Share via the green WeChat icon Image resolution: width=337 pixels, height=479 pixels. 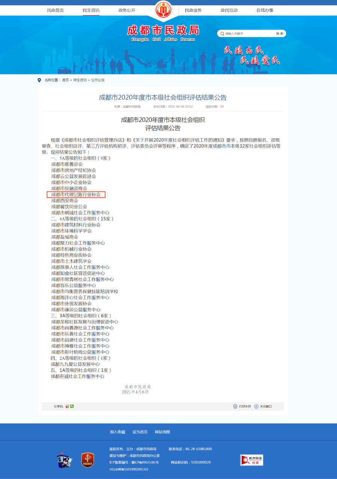click(x=72, y=406)
